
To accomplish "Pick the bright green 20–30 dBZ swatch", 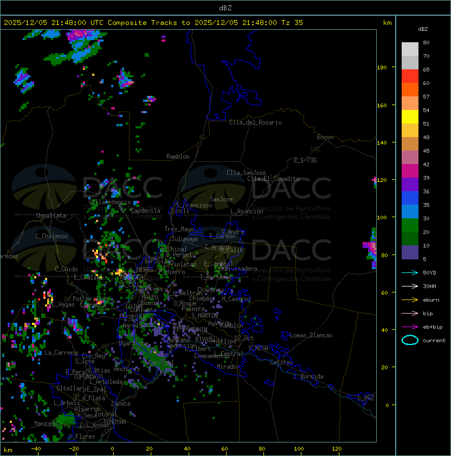I will pos(410,225).
